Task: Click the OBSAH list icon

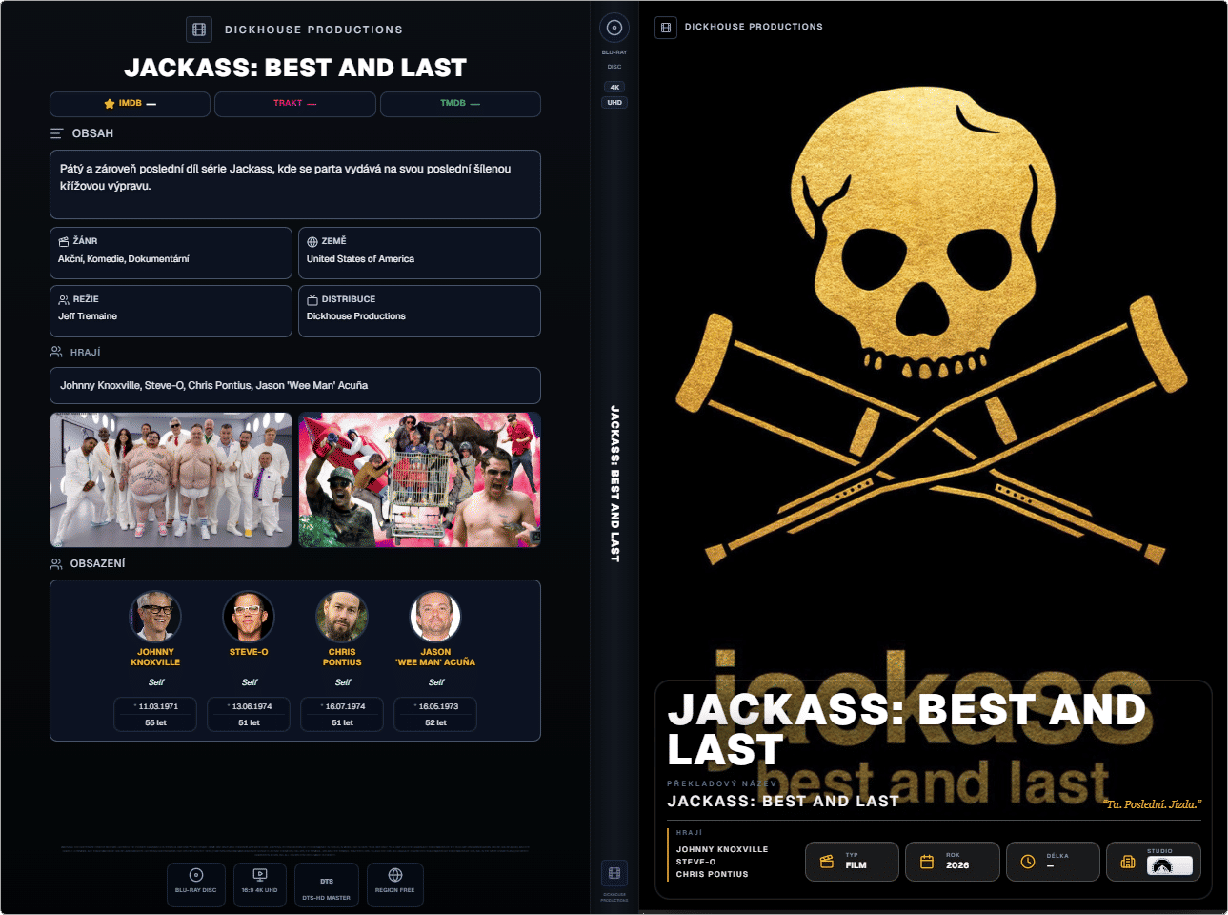Action: click(57, 133)
